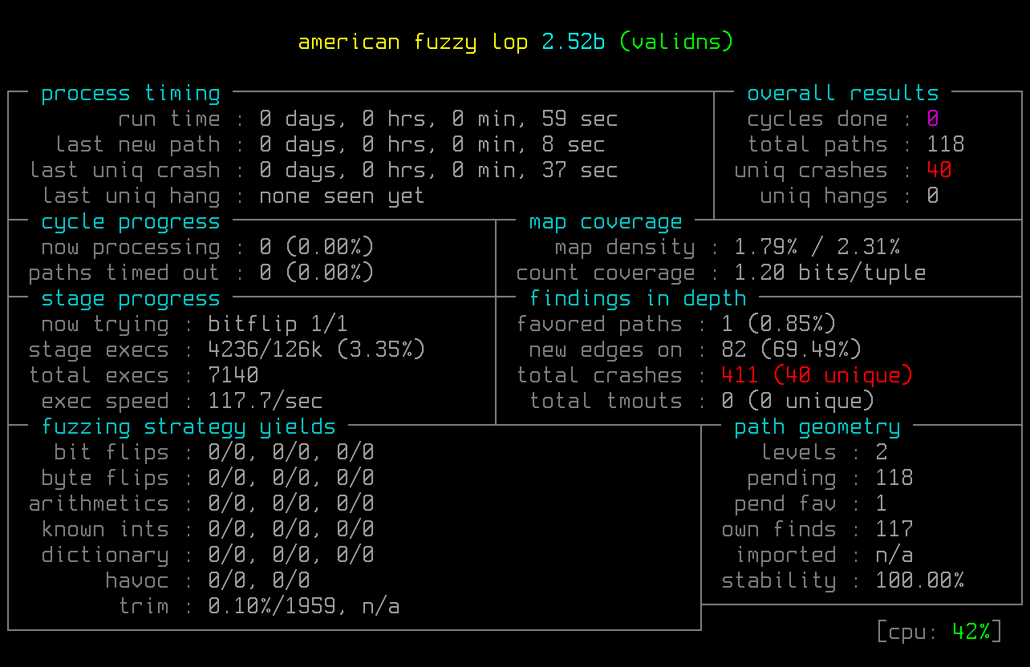This screenshot has width=1030, height=667.
Task: Select 'none seen yet' for last uniq hang
Action: (x=343, y=196)
